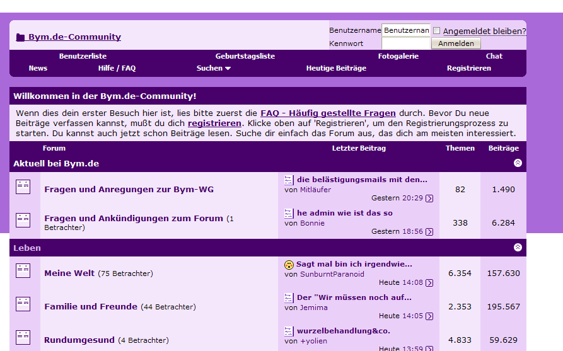Open Chat in navigation bar
The height and width of the screenshot is (351, 563).
tap(494, 56)
